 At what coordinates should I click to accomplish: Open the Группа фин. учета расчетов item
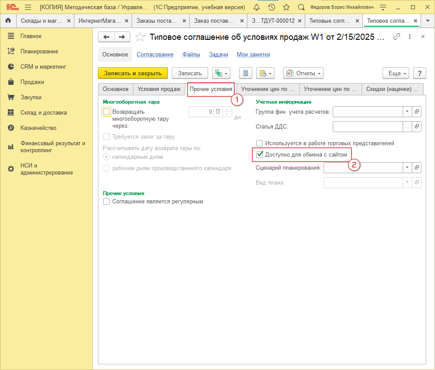click(x=417, y=112)
